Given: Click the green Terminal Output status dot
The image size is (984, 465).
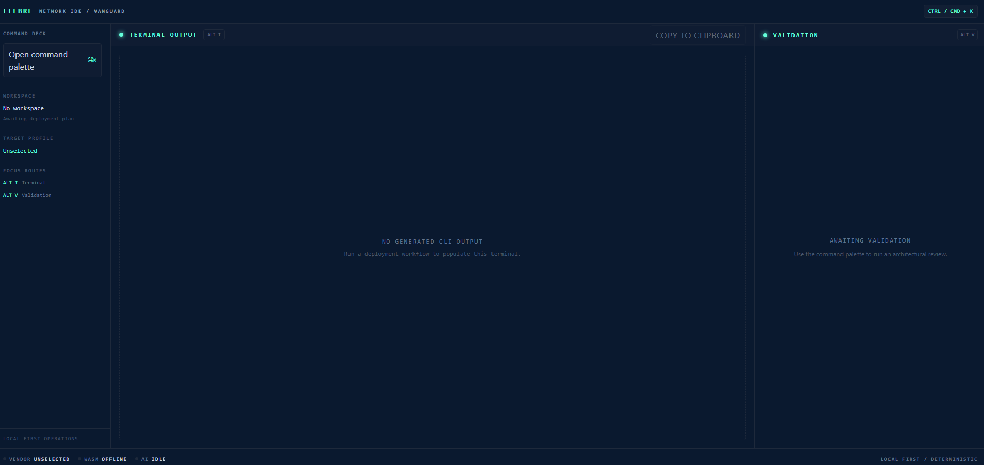Looking at the screenshot, I should (121, 35).
